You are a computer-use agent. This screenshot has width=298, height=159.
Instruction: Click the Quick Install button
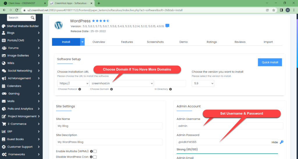pos(270,62)
